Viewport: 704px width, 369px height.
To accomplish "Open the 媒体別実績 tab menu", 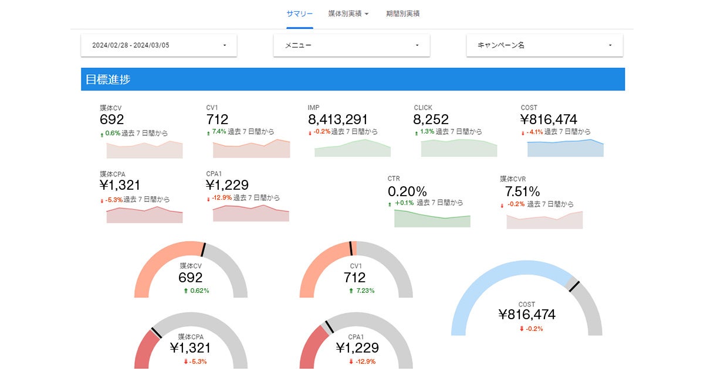I will 348,13.
